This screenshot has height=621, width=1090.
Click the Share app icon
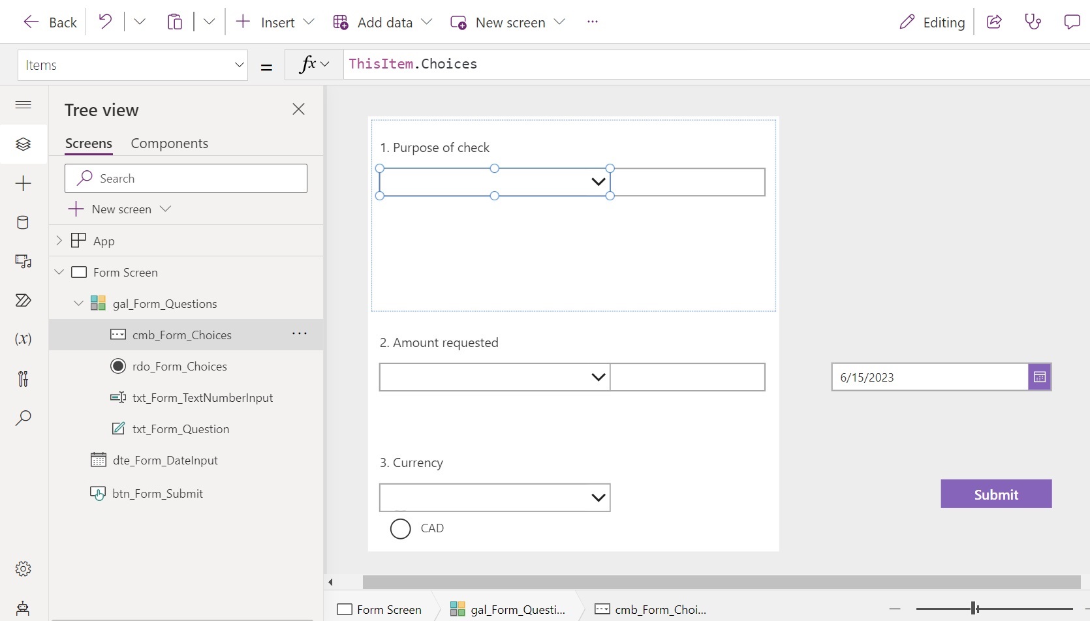994,22
